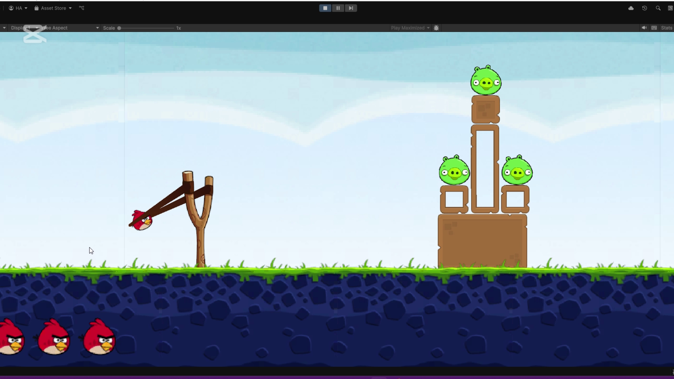Mute game audio with speaker icon

tap(644, 28)
